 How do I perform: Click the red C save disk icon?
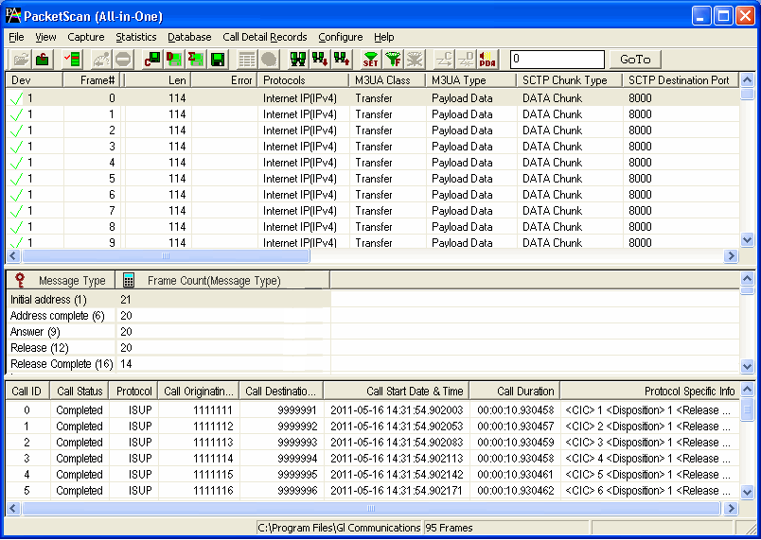click(x=152, y=60)
